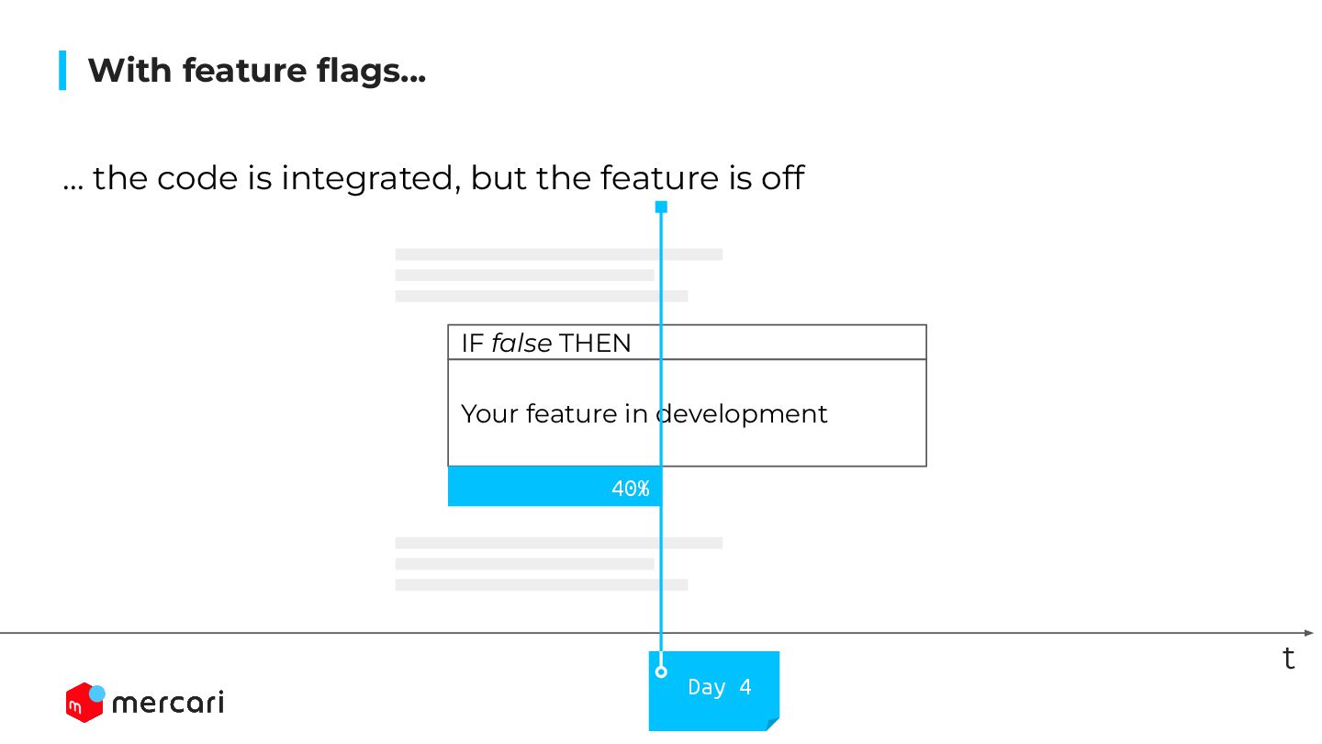Viewport: 1322px width, 744px height.
Task: Click the 40% blue progress bar
Action: tap(555, 487)
